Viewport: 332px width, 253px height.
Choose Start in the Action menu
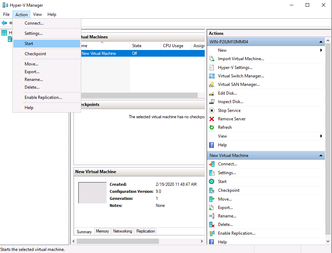click(x=29, y=44)
